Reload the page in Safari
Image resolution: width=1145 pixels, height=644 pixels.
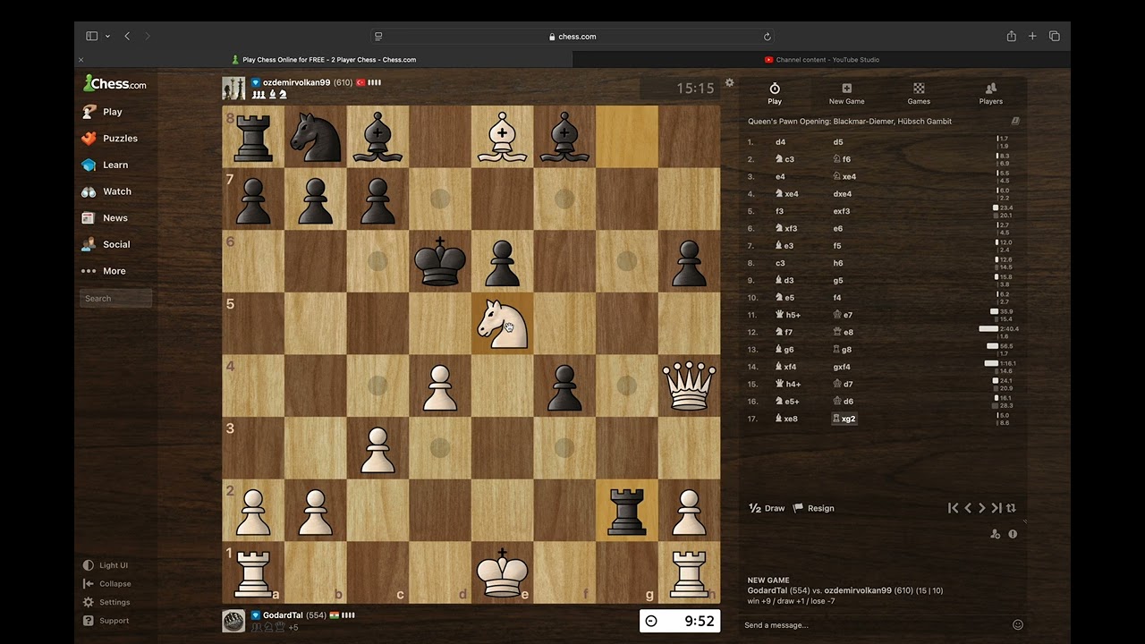(768, 37)
